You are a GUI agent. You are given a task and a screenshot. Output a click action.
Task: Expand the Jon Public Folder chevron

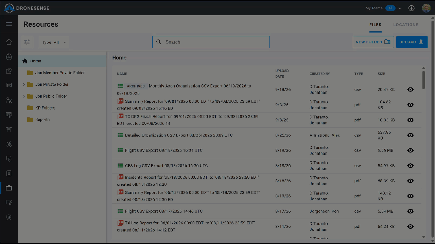(24, 96)
